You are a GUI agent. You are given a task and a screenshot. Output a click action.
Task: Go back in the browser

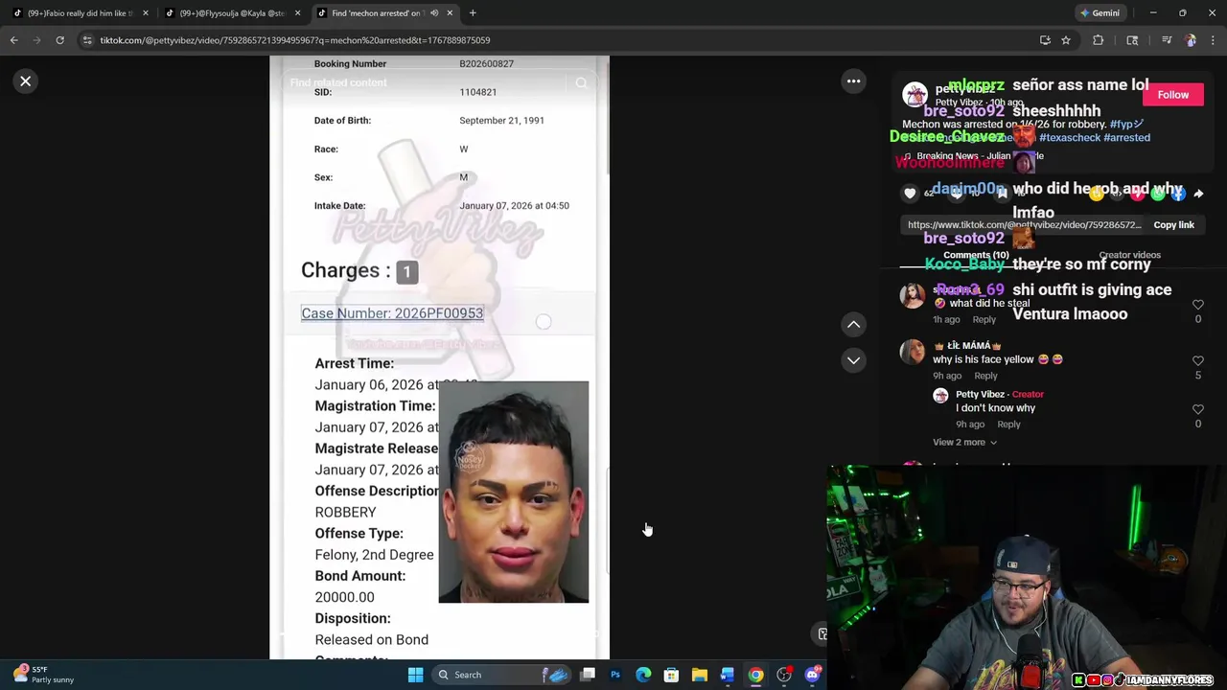[x=14, y=40]
